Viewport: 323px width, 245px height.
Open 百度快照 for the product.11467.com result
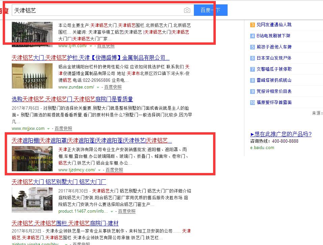127,211
